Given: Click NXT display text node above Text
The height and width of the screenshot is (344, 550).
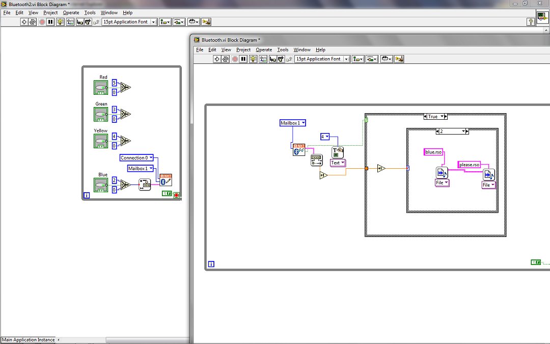Looking at the screenshot, I should click(338, 152).
